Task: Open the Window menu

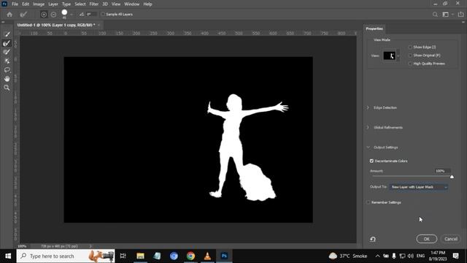Action: coord(131,4)
